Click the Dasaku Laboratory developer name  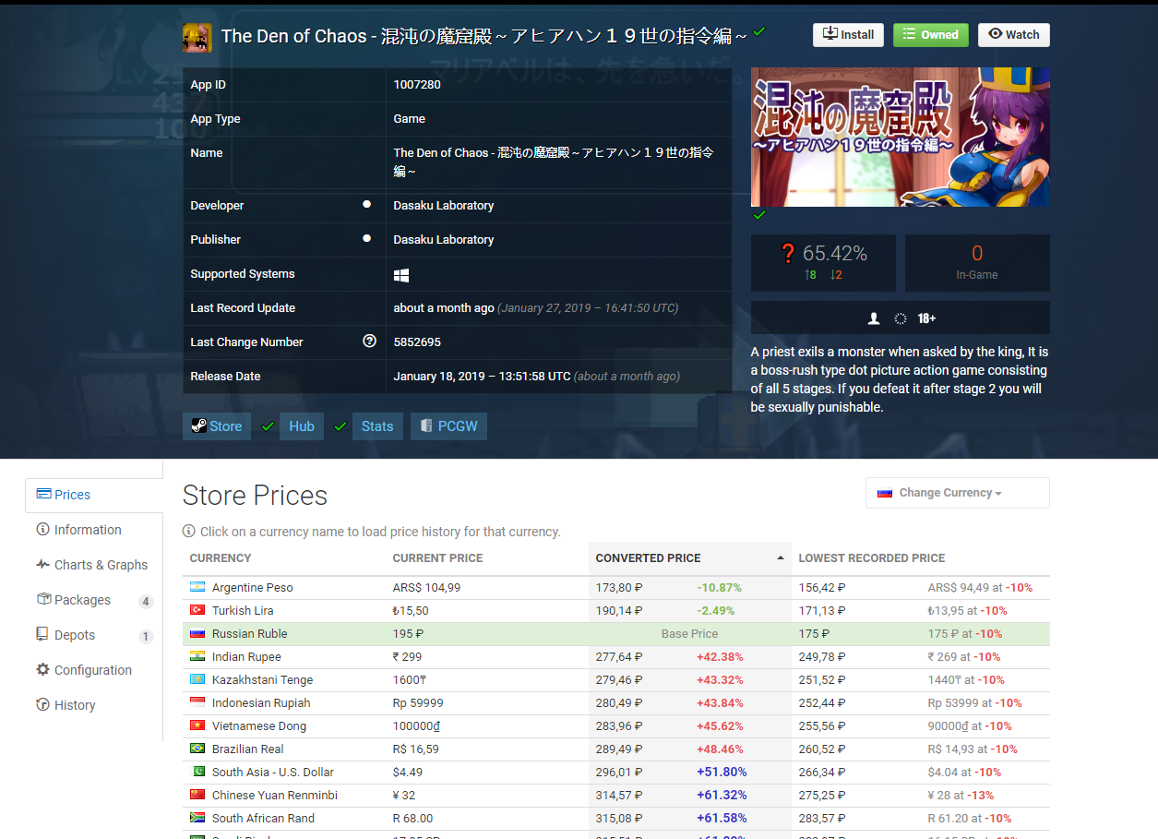[444, 206]
